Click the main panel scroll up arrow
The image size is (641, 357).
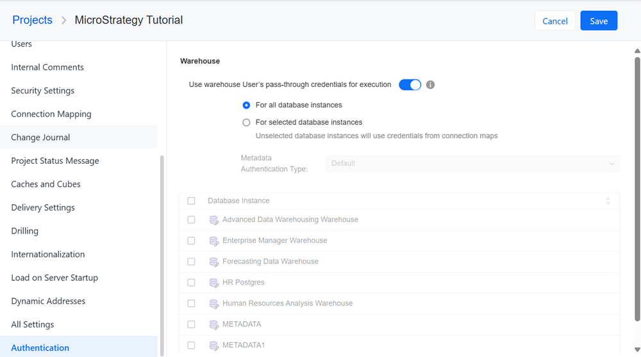pos(637,51)
